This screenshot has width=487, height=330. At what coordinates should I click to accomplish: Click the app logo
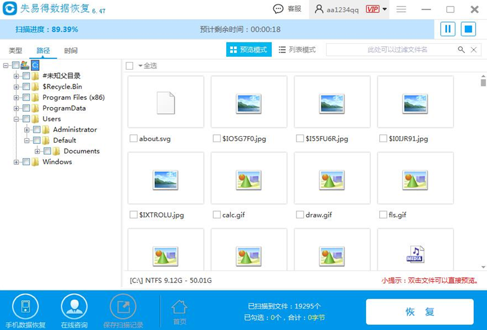pyautogui.click(x=10, y=9)
